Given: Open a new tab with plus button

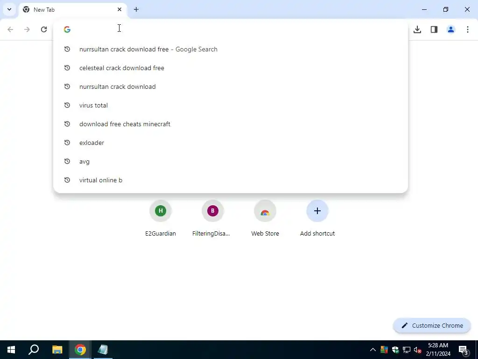Looking at the screenshot, I should (x=136, y=9).
